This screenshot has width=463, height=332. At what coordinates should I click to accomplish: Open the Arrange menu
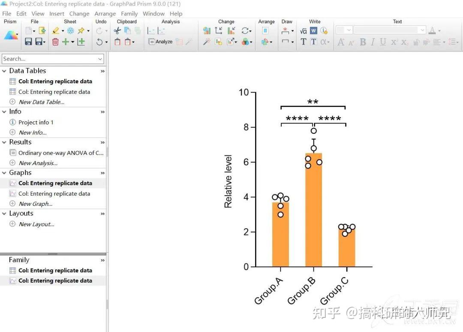pyautogui.click(x=105, y=13)
